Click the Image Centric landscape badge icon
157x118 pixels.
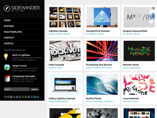point(7,67)
